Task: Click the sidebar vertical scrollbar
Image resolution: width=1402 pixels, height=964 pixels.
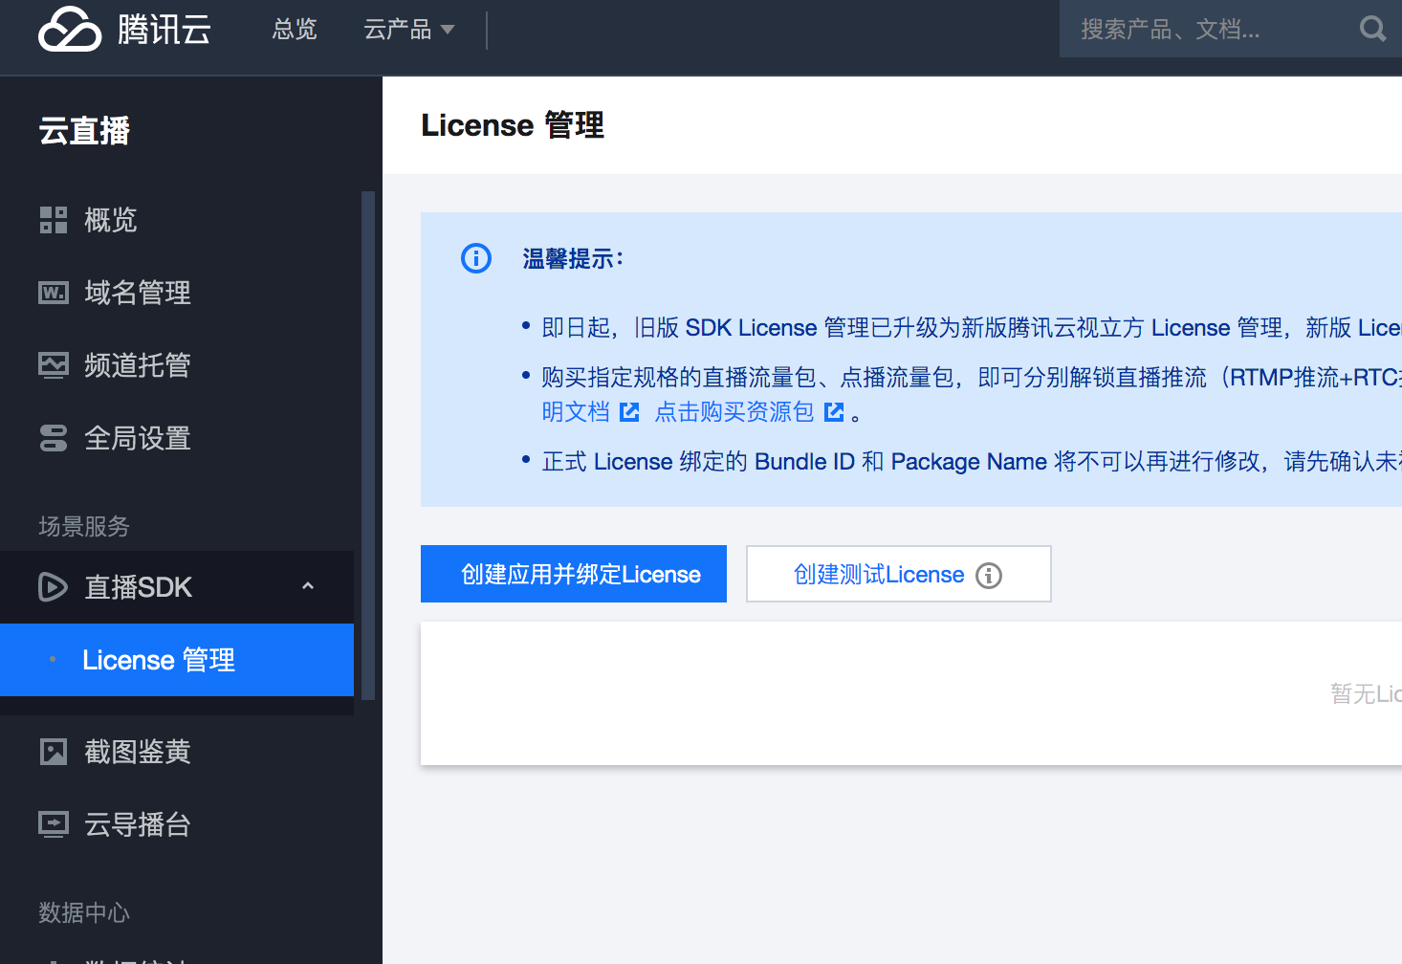Action: pyautogui.click(x=368, y=446)
